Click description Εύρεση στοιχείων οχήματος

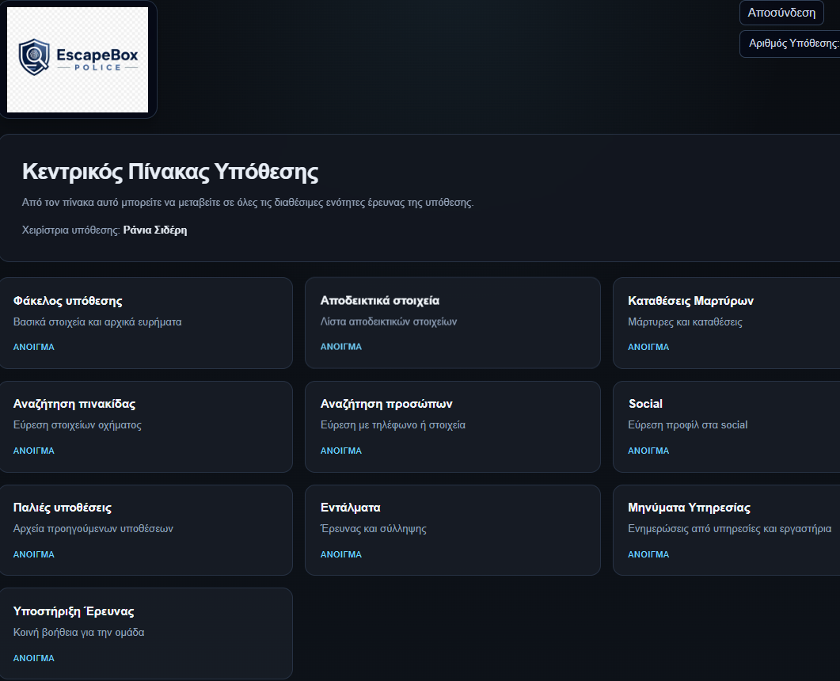(x=77, y=425)
